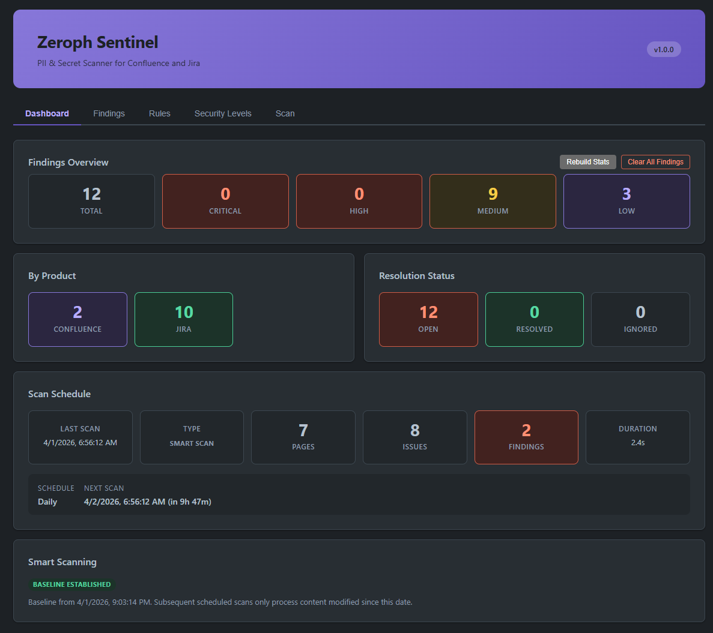This screenshot has height=633, width=713.
Task: Click the By Product heading
Action: point(52,276)
